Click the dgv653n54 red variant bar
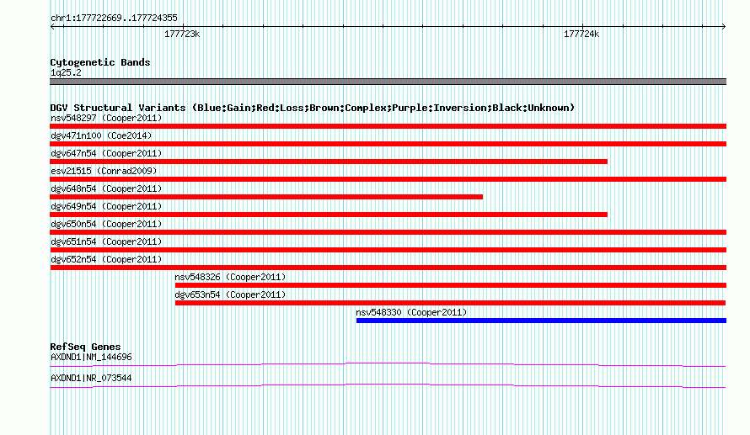Screen dimensions: 750x435 (x=451, y=303)
